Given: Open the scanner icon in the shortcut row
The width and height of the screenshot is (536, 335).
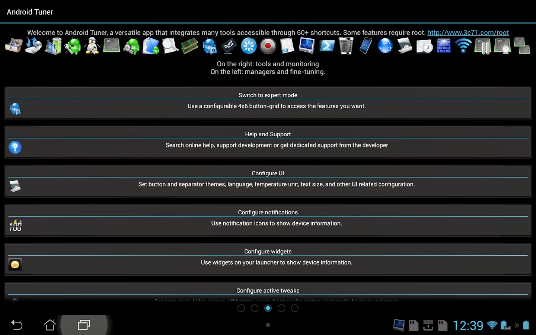Looking at the screenshot, I should 405,46.
